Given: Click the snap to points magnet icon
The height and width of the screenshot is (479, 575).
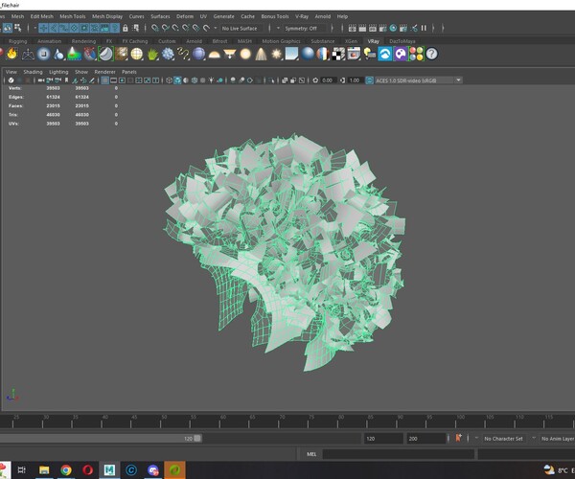Looking at the screenshot, I should 175,28.
